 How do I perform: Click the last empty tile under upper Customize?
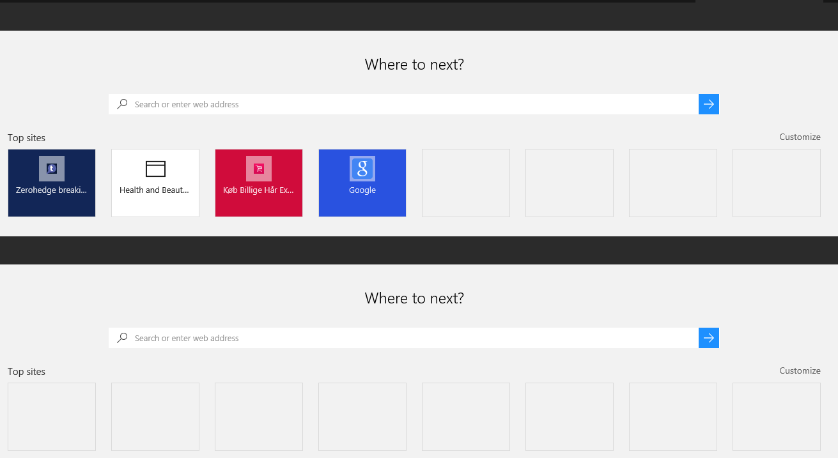777,183
